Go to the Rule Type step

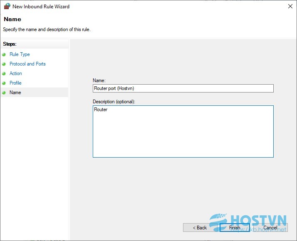(20, 54)
